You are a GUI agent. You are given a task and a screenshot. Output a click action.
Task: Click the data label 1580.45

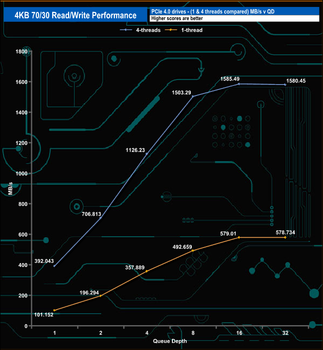click(296, 81)
